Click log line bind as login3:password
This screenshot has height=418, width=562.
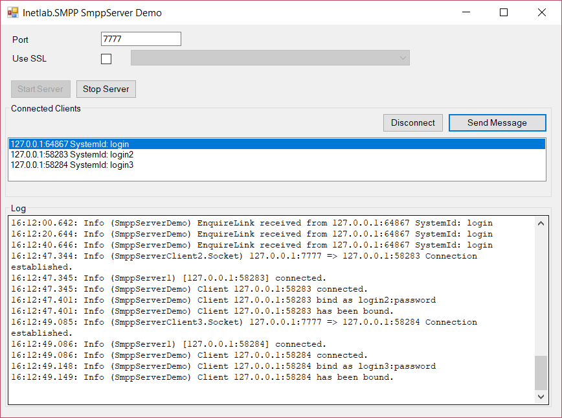(223, 366)
